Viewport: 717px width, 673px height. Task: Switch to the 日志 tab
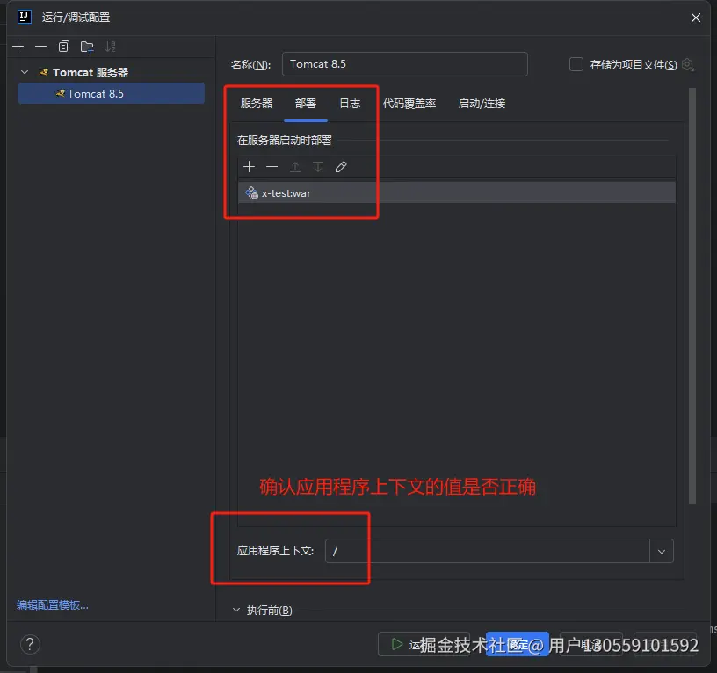click(x=350, y=104)
